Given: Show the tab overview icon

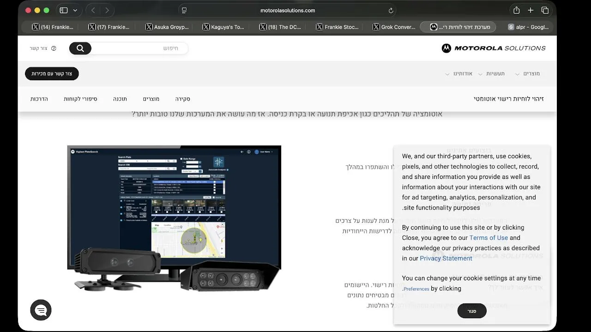Looking at the screenshot, I should tap(545, 10).
